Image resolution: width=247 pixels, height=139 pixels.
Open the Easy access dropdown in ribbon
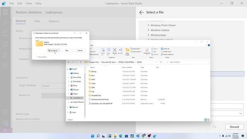[x=136, y=52]
